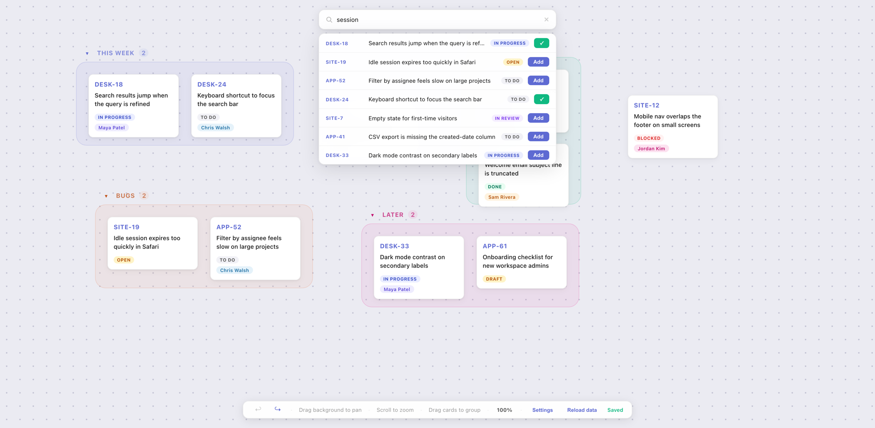
Task: Click APP-41 ID in search results
Action: pyautogui.click(x=335, y=137)
